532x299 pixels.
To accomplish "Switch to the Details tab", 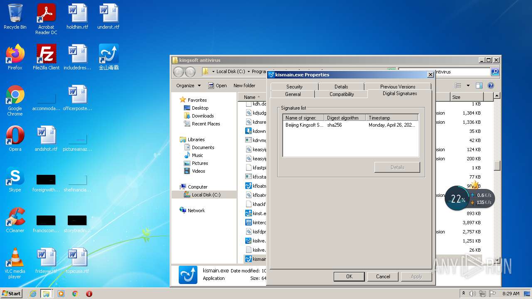I will coord(341,86).
